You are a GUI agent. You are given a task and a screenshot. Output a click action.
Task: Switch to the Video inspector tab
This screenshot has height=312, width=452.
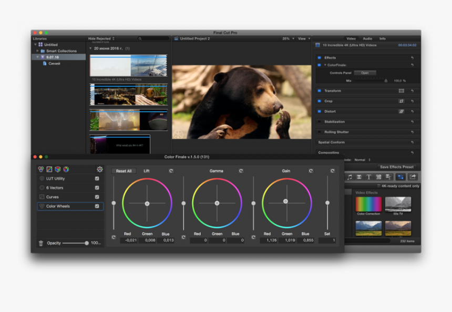click(351, 39)
